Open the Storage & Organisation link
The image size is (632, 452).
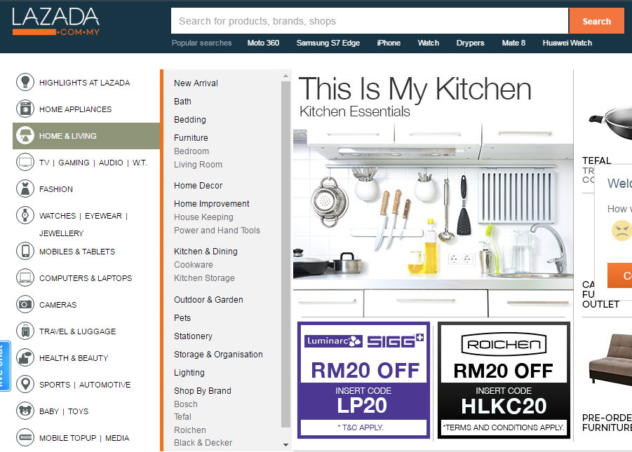(x=218, y=354)
